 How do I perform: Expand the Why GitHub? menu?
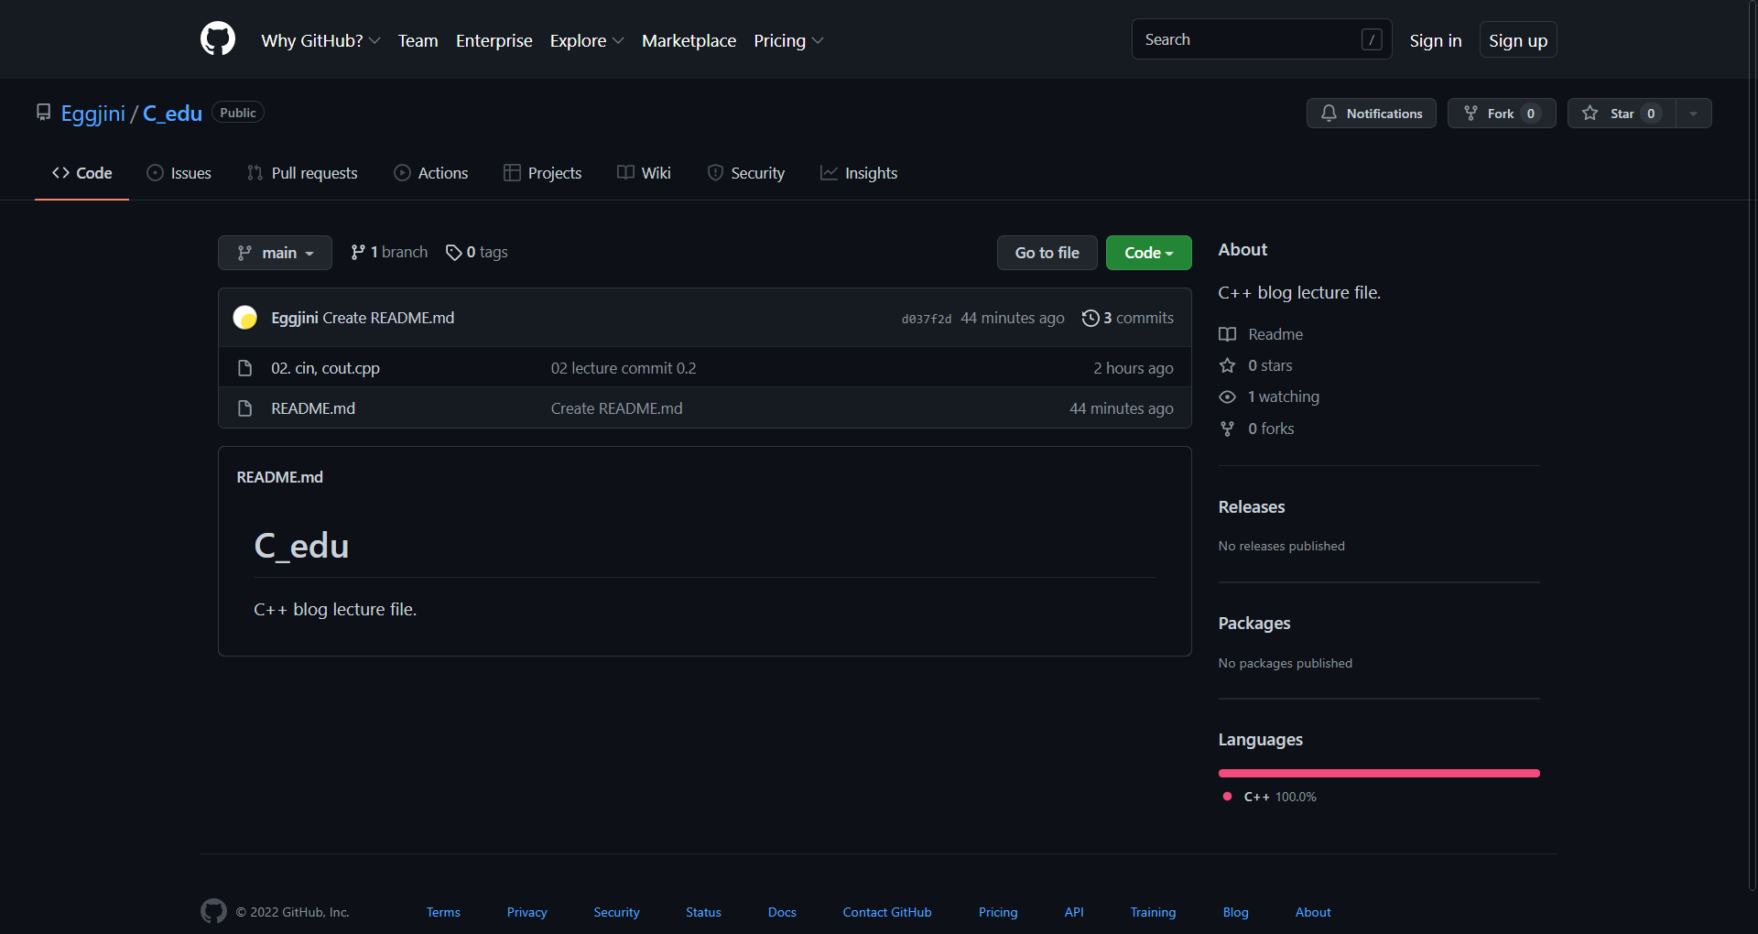[x=320, y=40]
